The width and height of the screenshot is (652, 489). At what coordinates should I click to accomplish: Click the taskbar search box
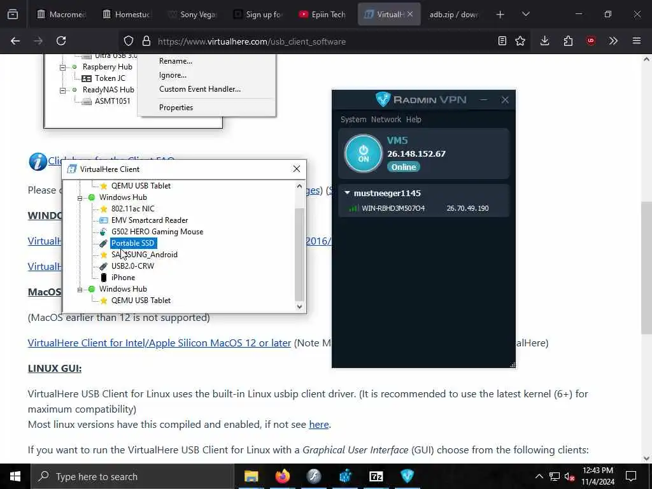point(132,476)
